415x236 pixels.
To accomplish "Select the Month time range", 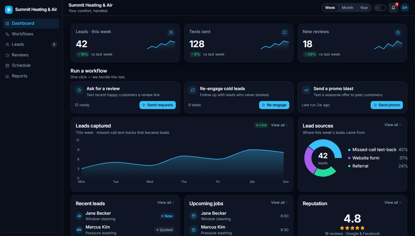I will point(348,8).
